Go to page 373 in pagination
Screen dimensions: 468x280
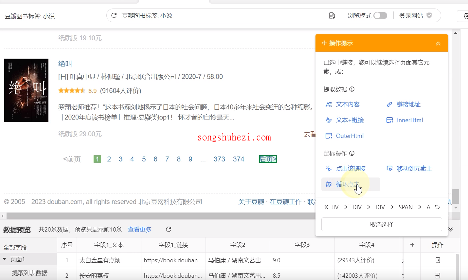219,159
